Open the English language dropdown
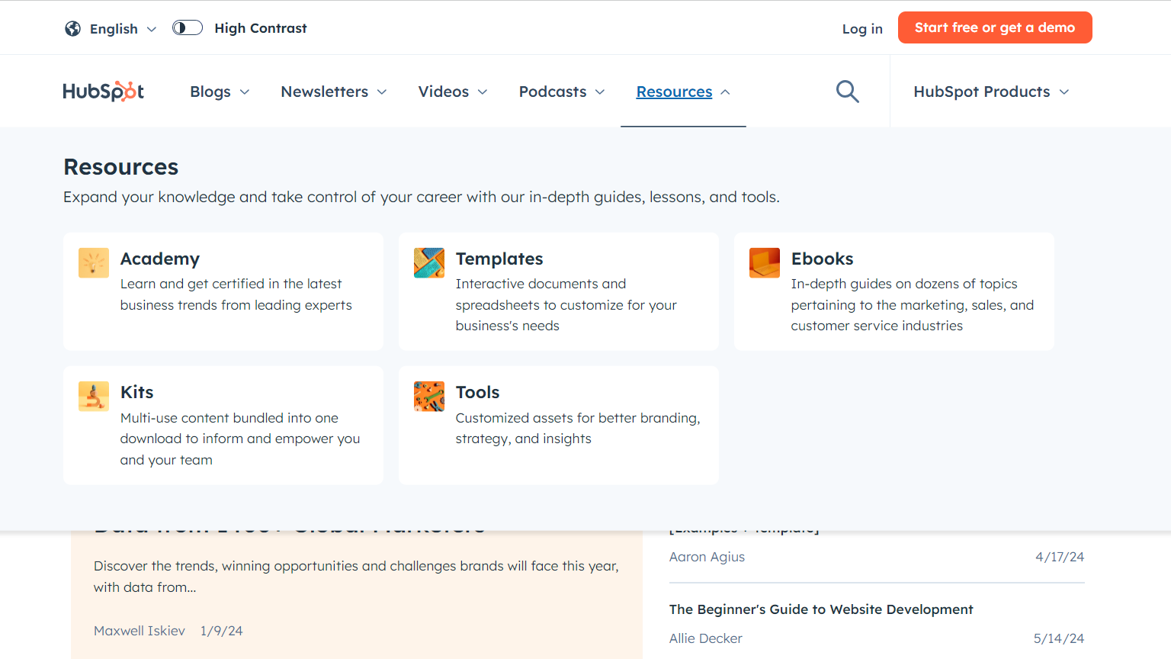1171x659 pixels. (124, 28)
